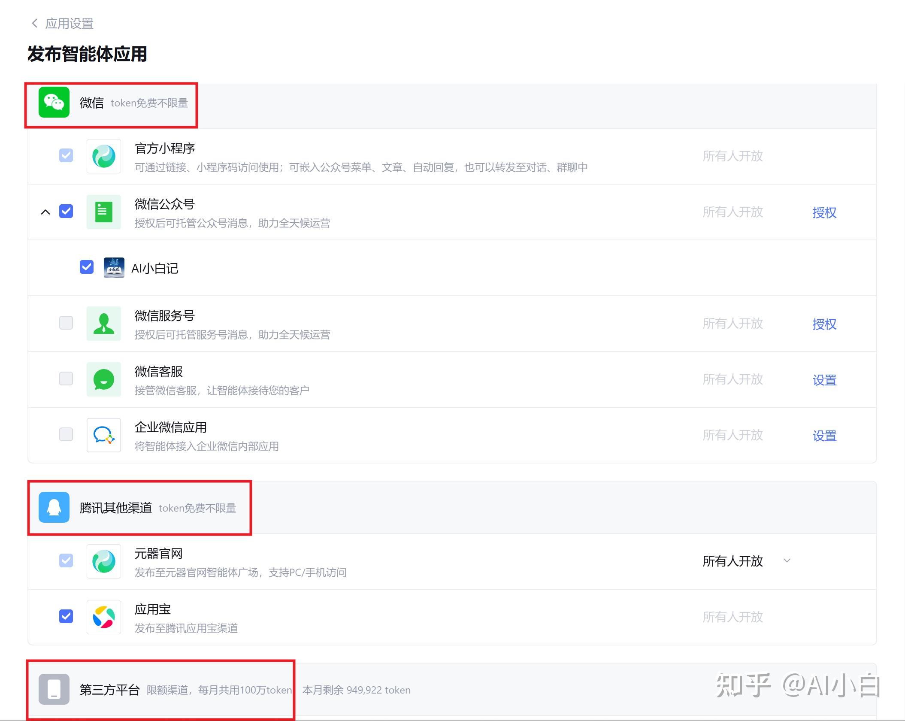
Task: Click 授权 for 微信公众号
Action: coord(824,212)
